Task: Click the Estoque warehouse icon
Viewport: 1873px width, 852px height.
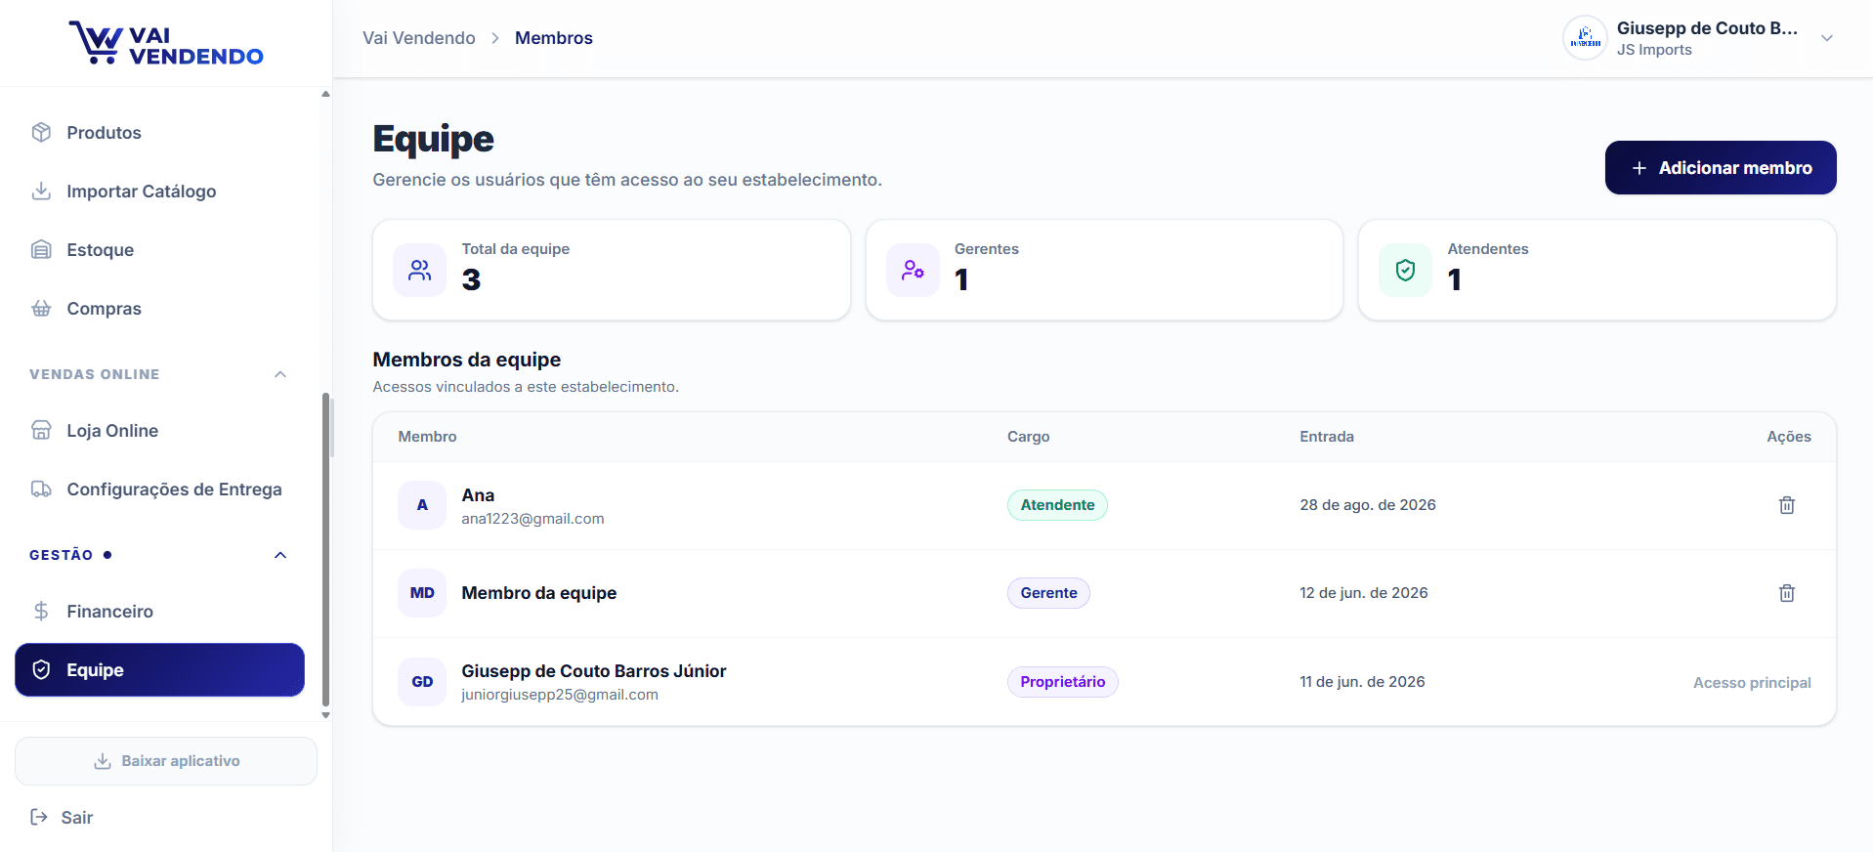Action: tap(41, 249)
